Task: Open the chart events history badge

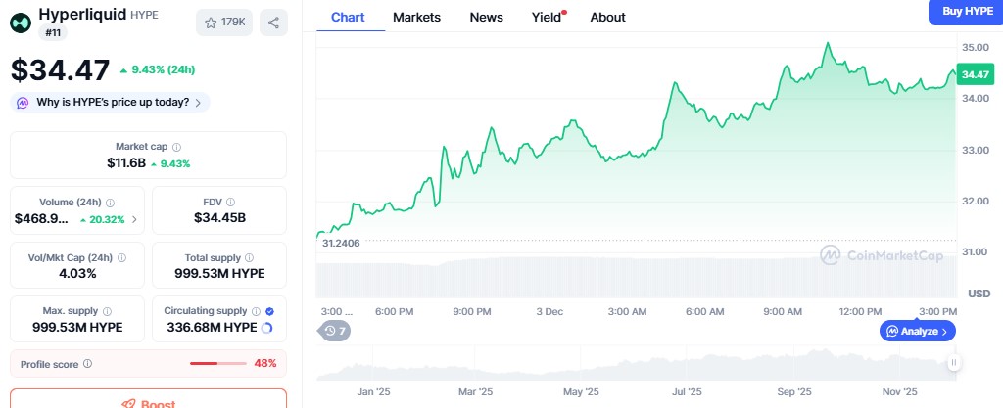Action: point(336,331)
